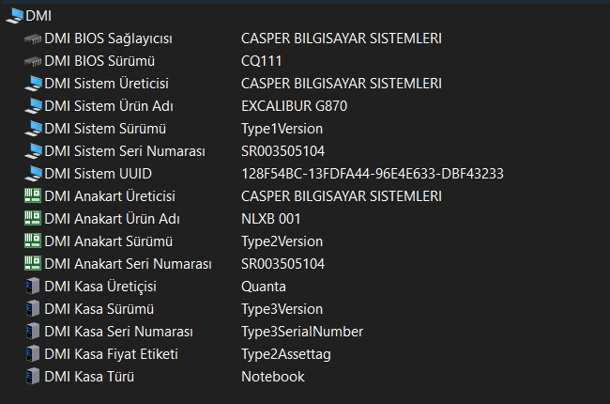Click the EXCALIBUR G870 value
Viewport: 610px width, 404px height.
(x=294, y=106)
